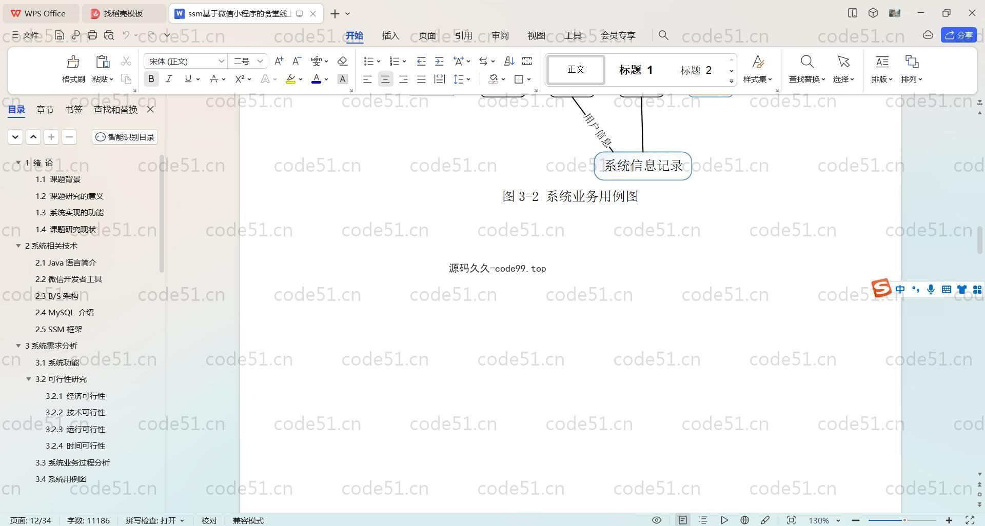Toggle bold formatting

point(151,79)
